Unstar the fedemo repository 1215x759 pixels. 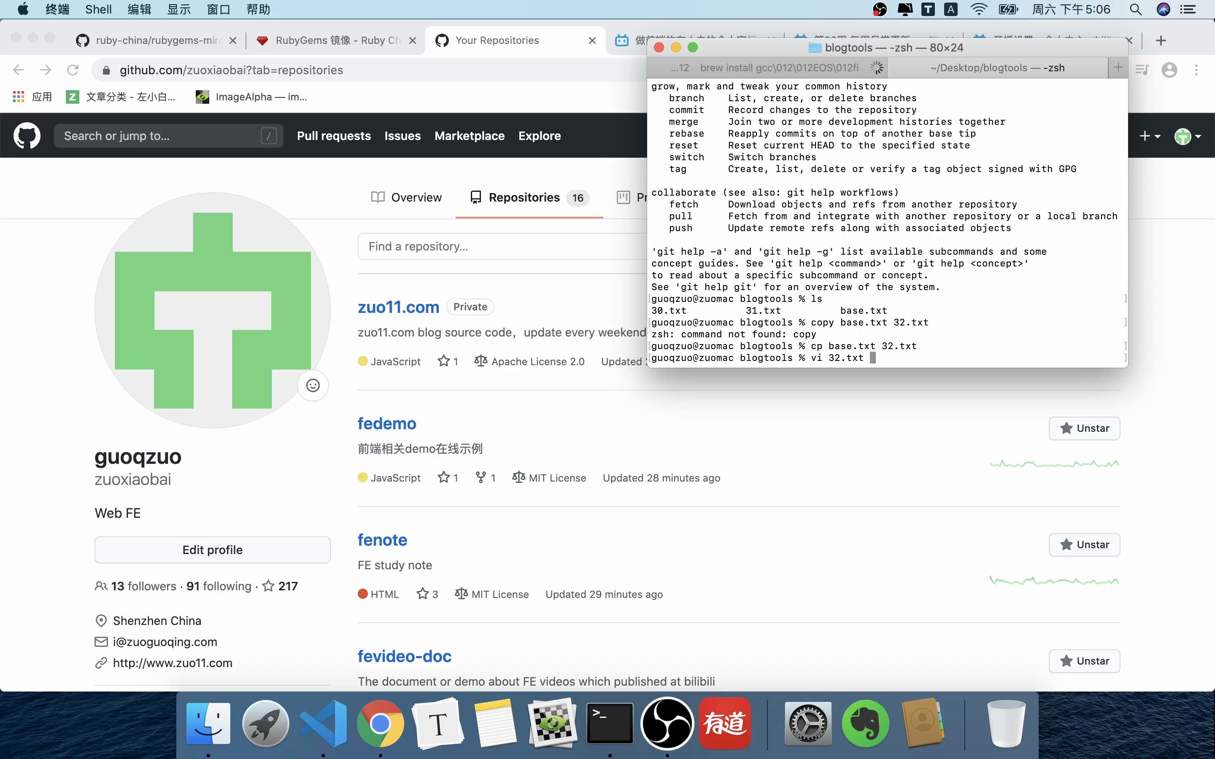point(1085,428)
